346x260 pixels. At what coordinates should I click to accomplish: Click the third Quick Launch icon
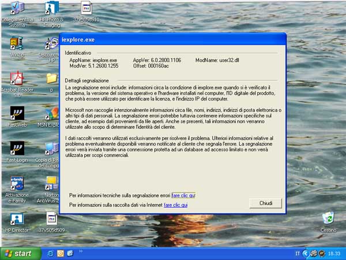[70, 253]
